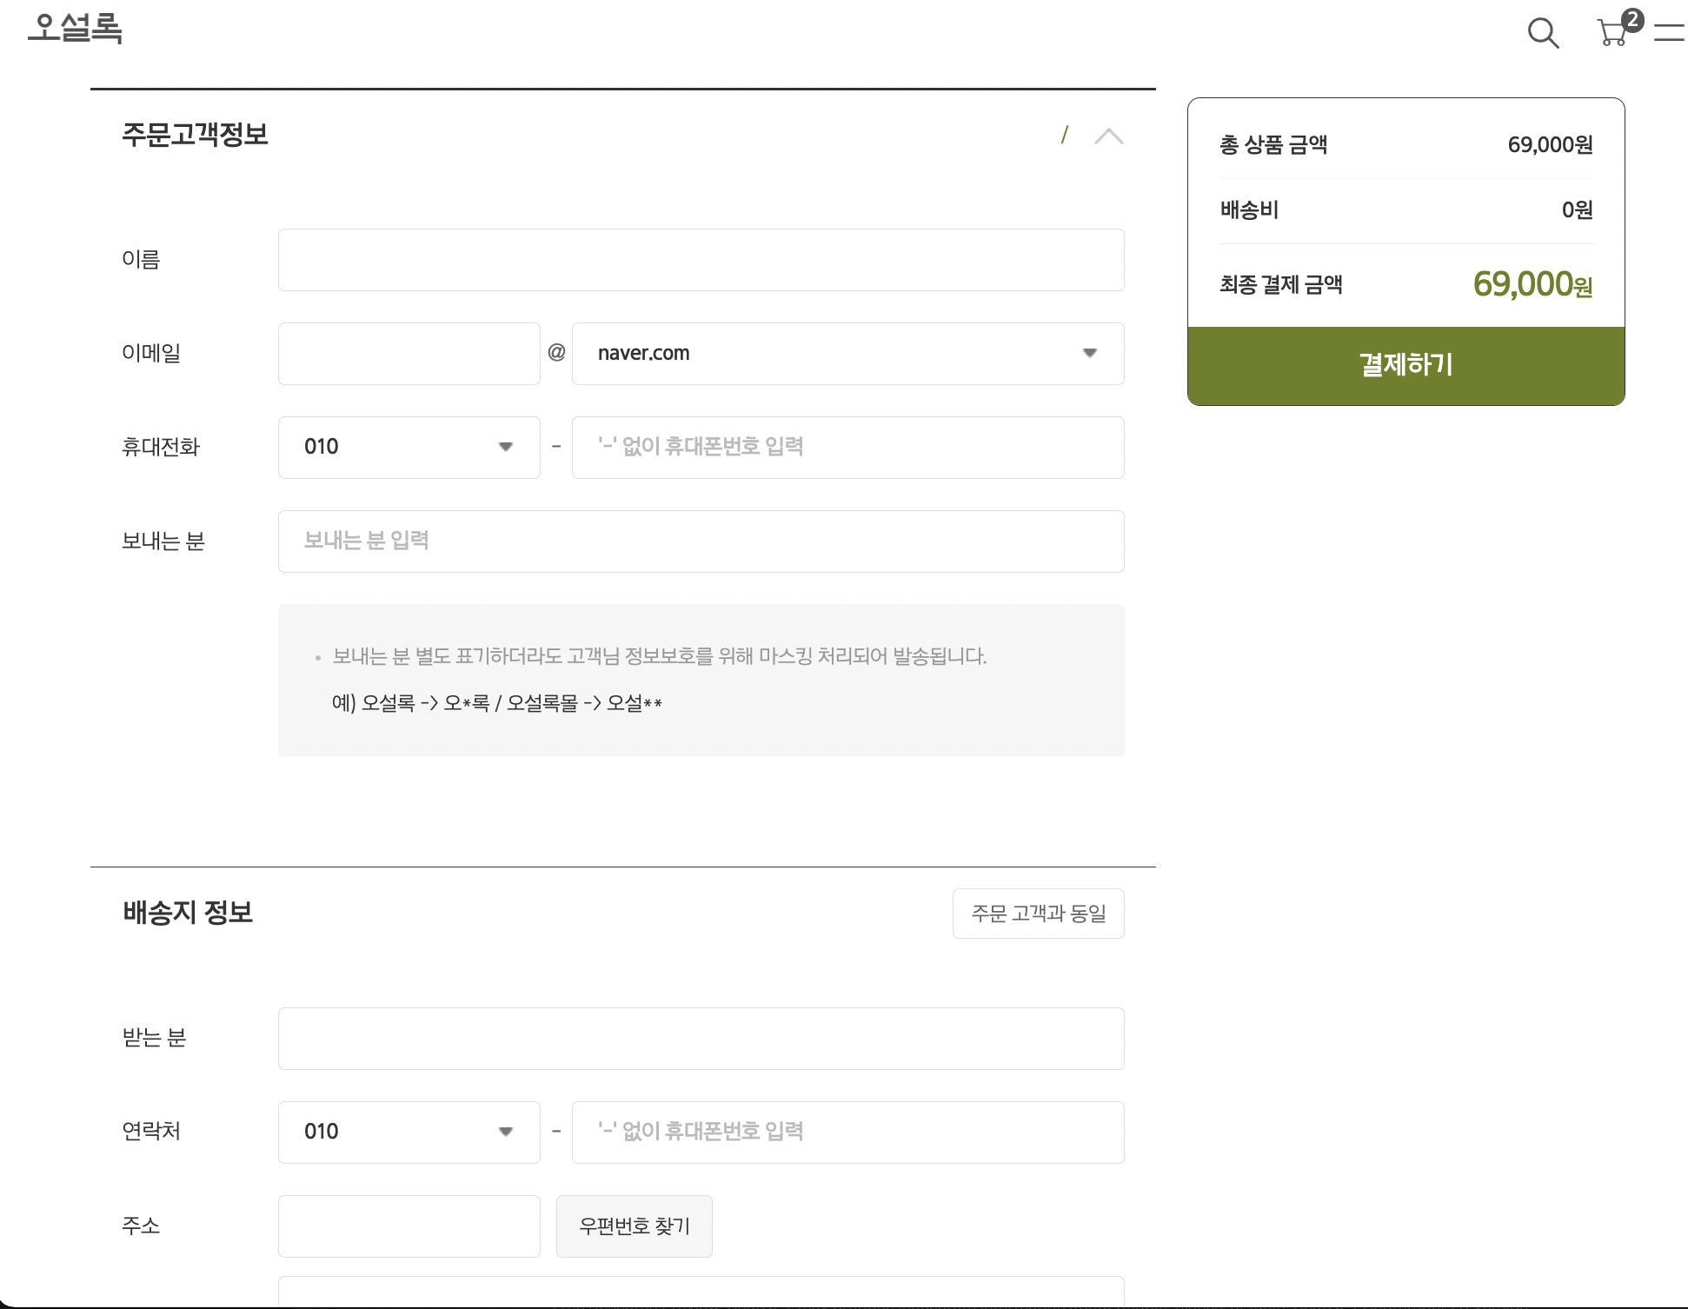Screen dimensions: 1688x1309
Task: Click the search magnifier icon
Action: [1543, 33]
